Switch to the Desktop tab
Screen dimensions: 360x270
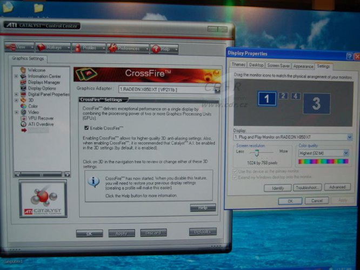click(x=256, y=65)
